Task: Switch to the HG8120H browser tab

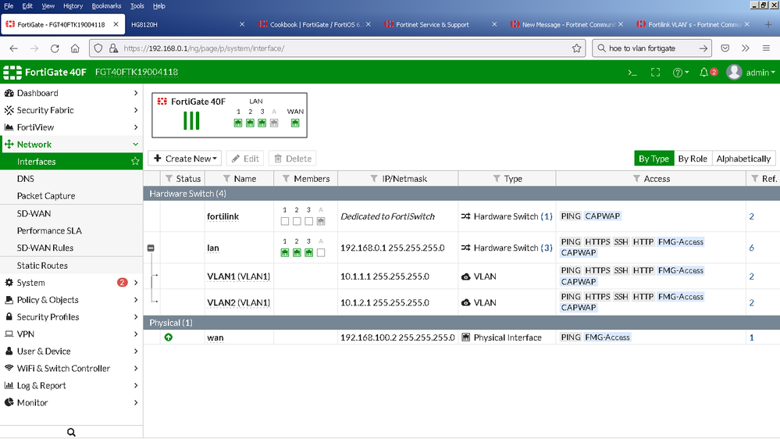Action: pyautogui.click(x=144, y=24)
